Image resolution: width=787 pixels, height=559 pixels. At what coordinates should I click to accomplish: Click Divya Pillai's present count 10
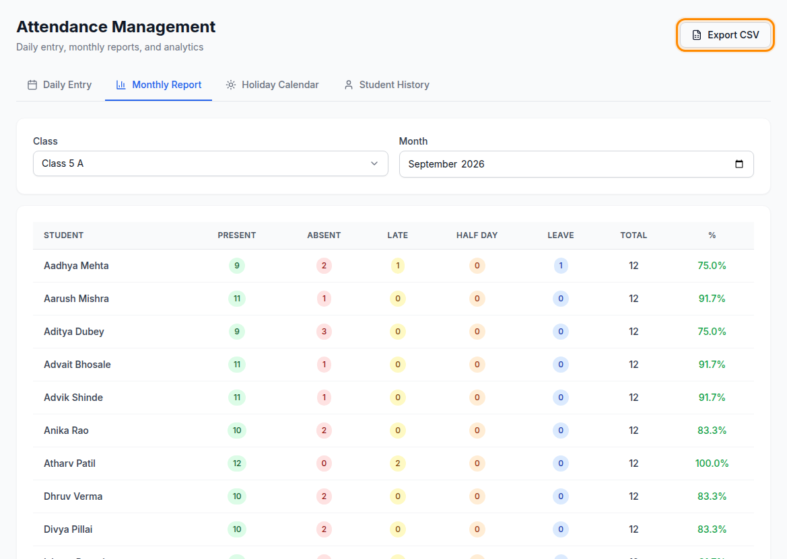pos(237,529)
